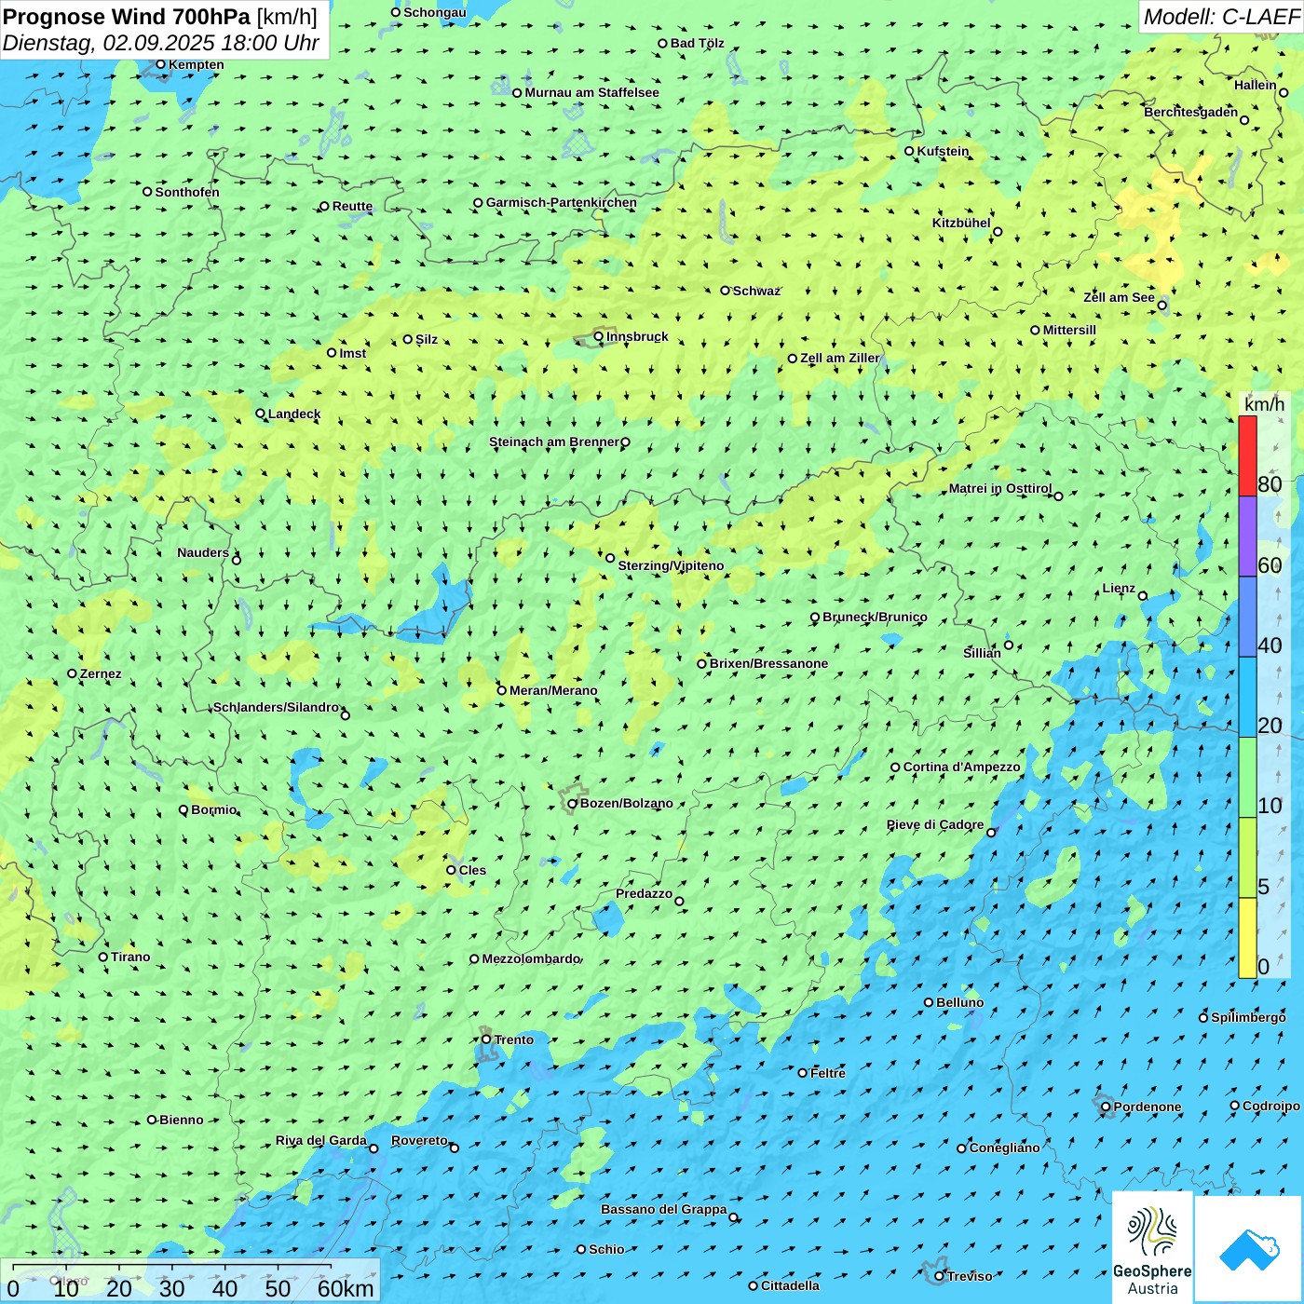Click the Tirano marker circle
This screenshot has width=1304, height=1304.
click(x=103, y=958)
